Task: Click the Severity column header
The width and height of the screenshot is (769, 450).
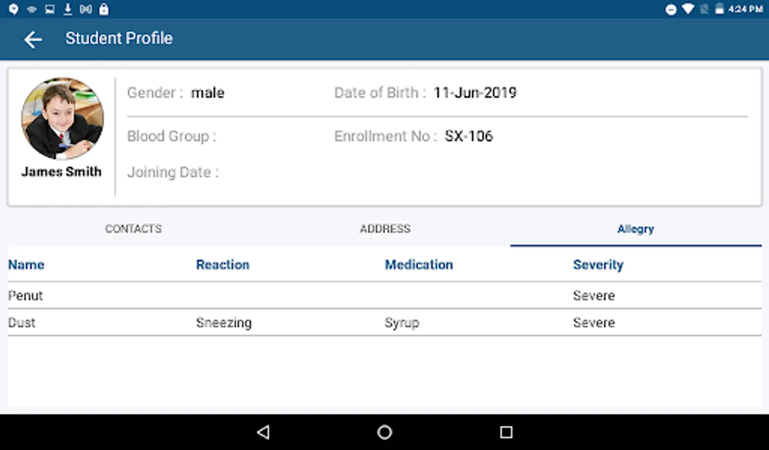Action: (x=598, y=265)
